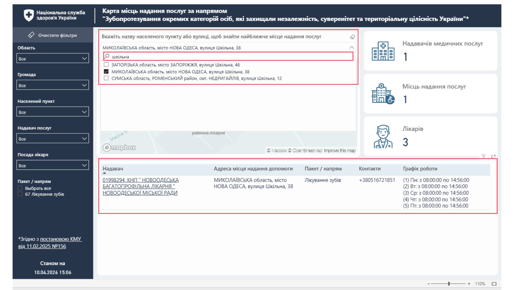
Task: Click the 10.04.2026 15:06 timestamp
Action: (x=53, y=272)
